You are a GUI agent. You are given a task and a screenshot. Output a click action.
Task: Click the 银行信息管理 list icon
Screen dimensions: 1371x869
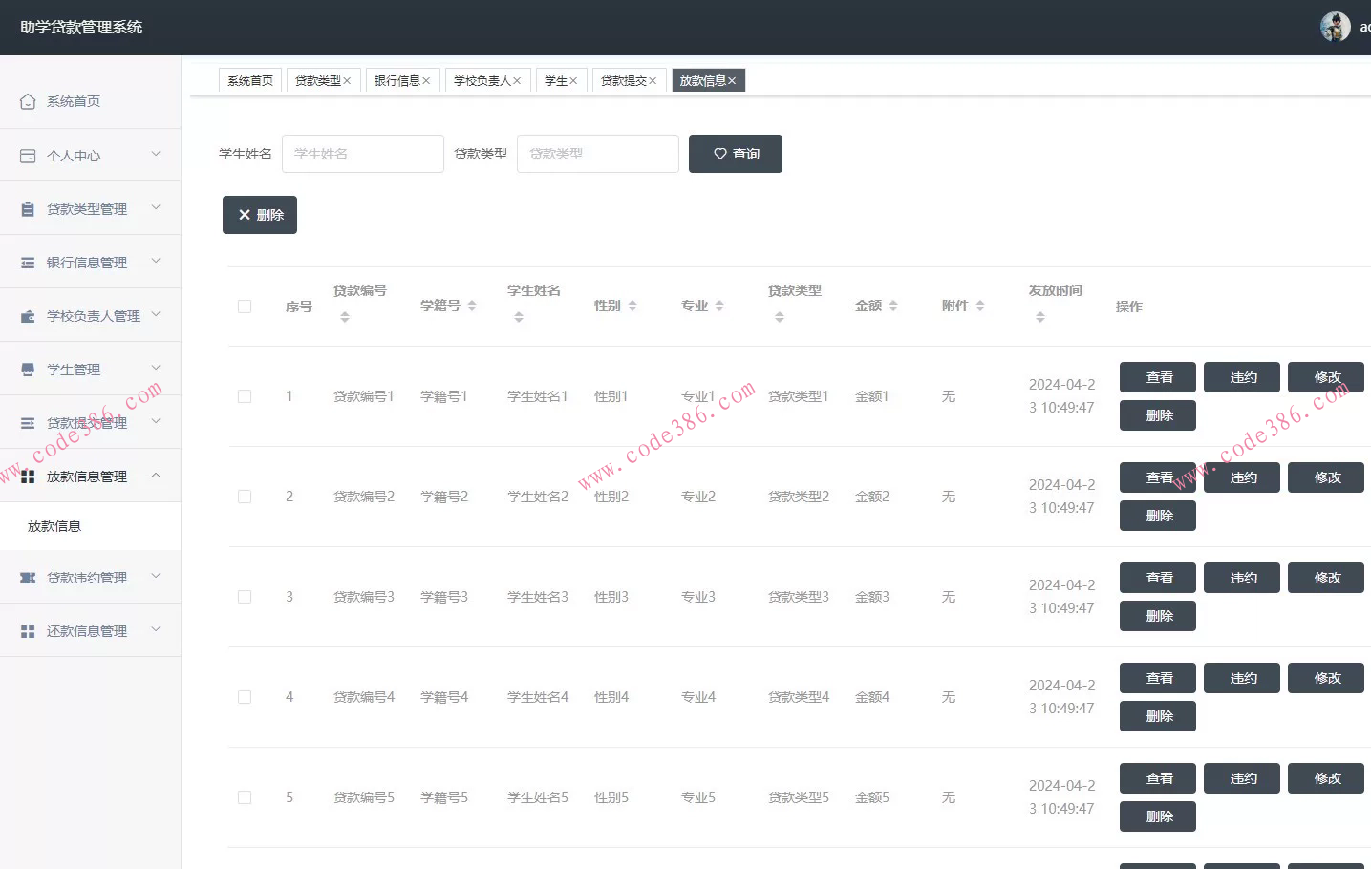coord(27,262)
